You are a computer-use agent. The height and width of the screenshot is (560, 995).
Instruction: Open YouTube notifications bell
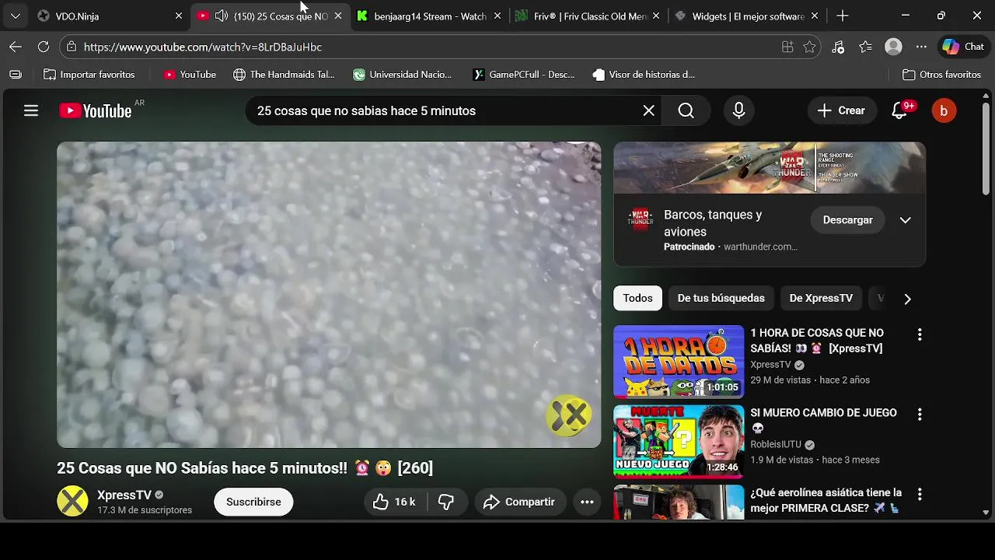coord(899,110)
